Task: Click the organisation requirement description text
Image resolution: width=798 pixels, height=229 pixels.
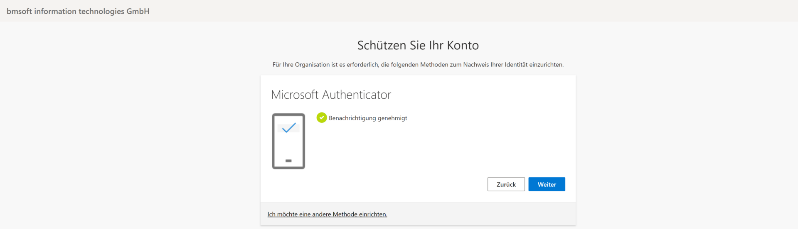Action: tap(418, 65)
